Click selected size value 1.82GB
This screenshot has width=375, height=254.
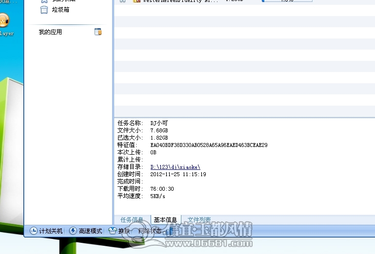coord(159,138)
